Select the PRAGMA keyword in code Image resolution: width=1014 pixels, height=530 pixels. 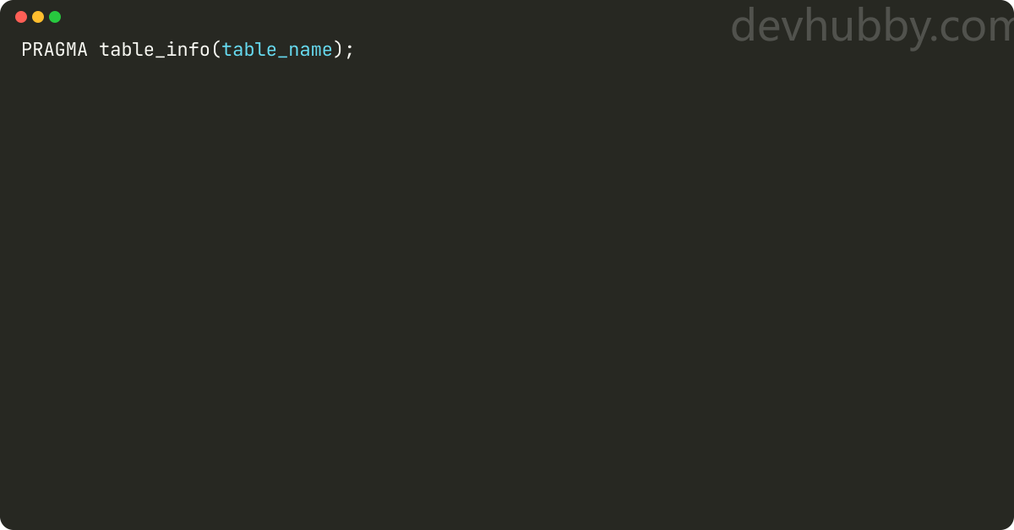click(55, 50)
